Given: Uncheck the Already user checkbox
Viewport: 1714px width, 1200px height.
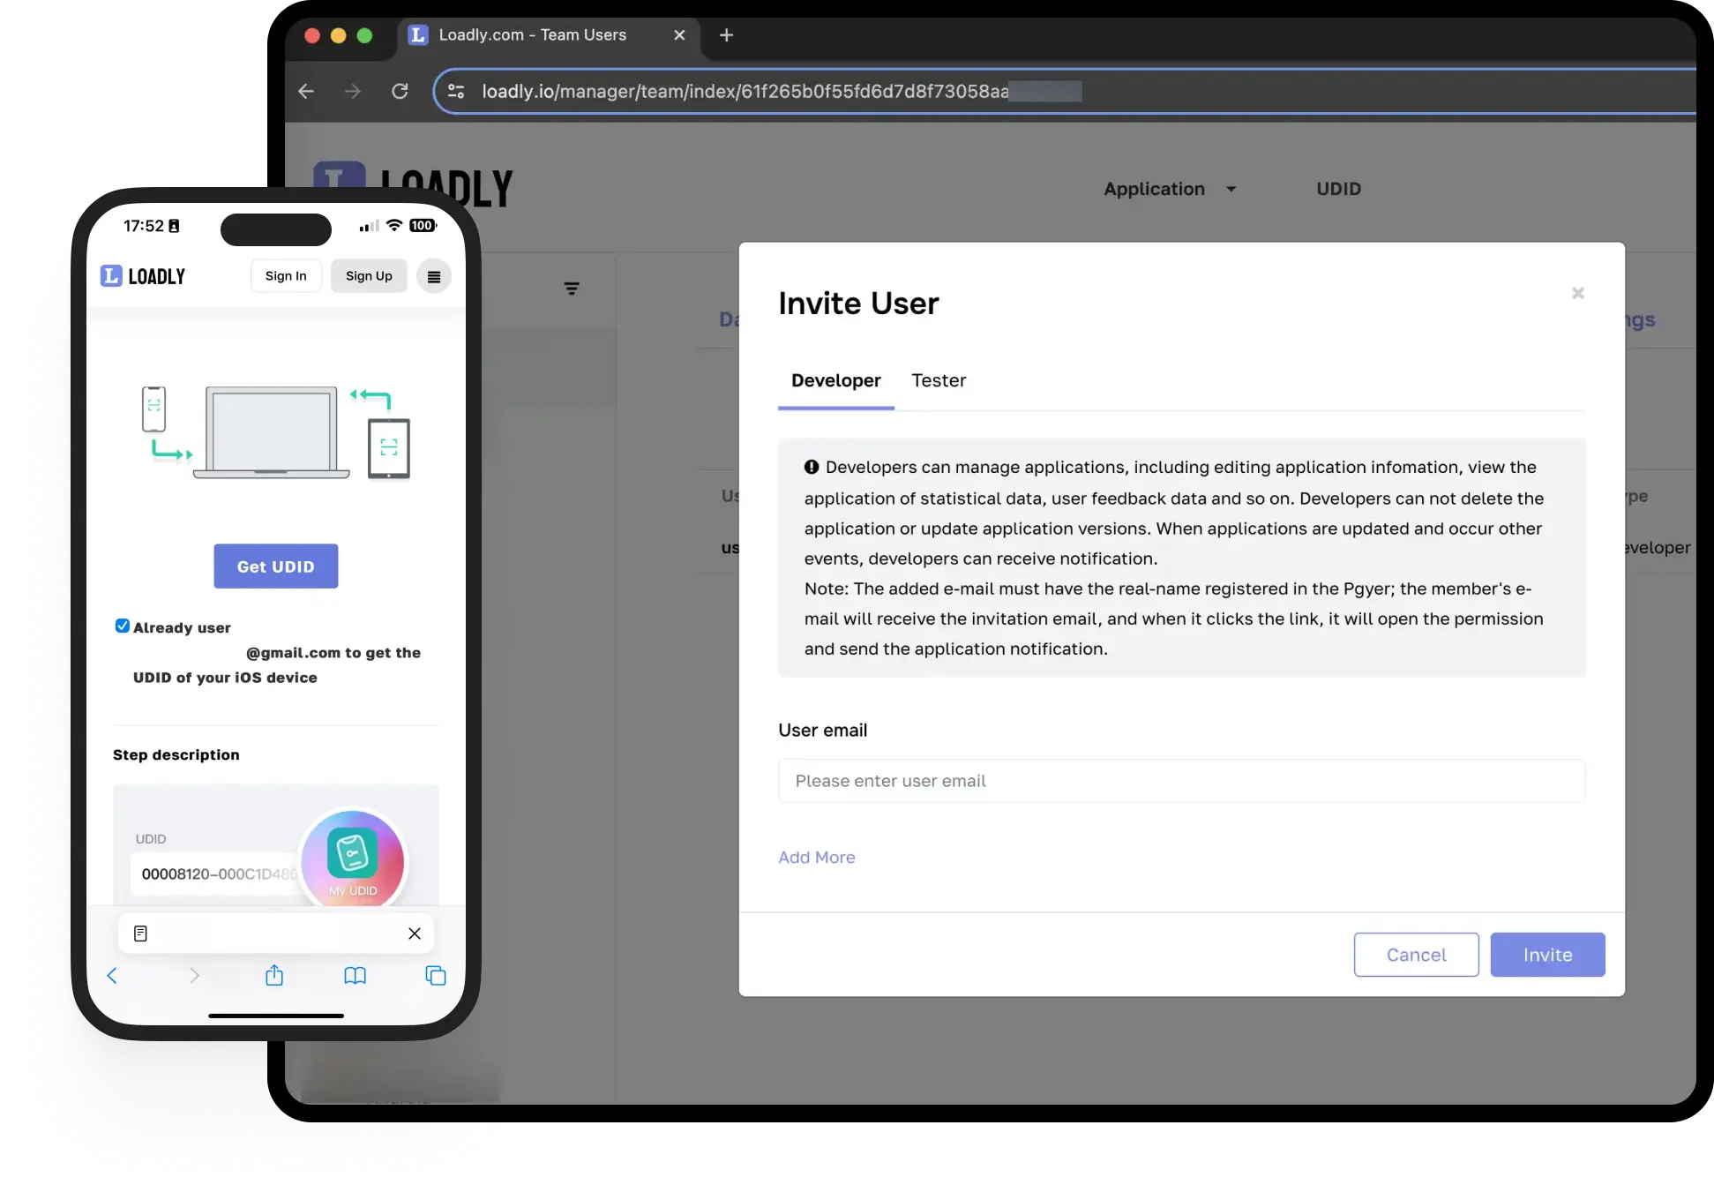Looking at the screenshot, I should point(123,626).
